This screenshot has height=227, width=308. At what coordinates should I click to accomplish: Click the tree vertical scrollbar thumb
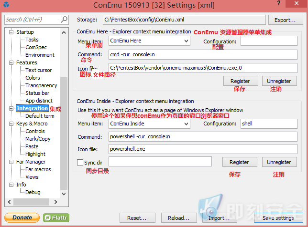[64, 134]
